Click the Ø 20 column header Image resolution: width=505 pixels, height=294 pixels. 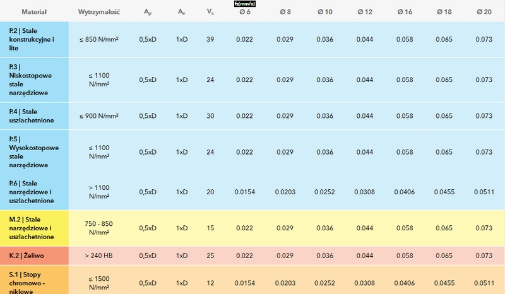pos(483,13)
